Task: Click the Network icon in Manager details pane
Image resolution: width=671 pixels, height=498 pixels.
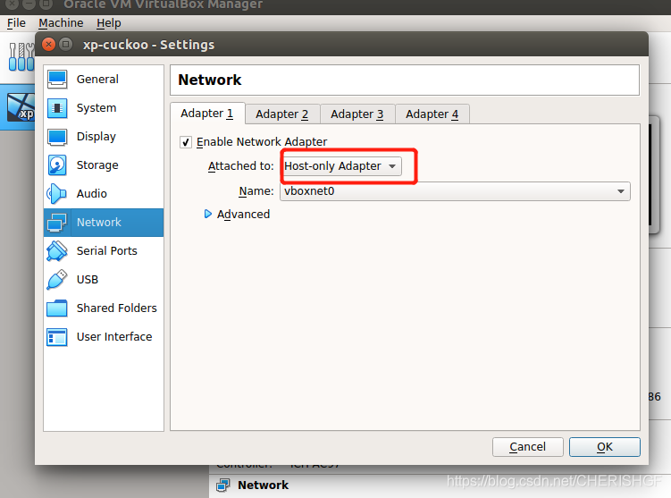Action: pyautogui.click(x=222, y=485)
